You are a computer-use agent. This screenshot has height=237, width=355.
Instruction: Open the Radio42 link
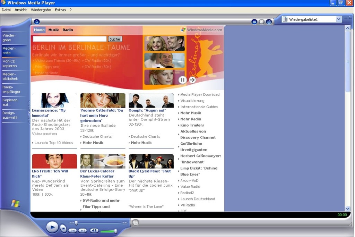pyautogui.click(x=187, y=193)
